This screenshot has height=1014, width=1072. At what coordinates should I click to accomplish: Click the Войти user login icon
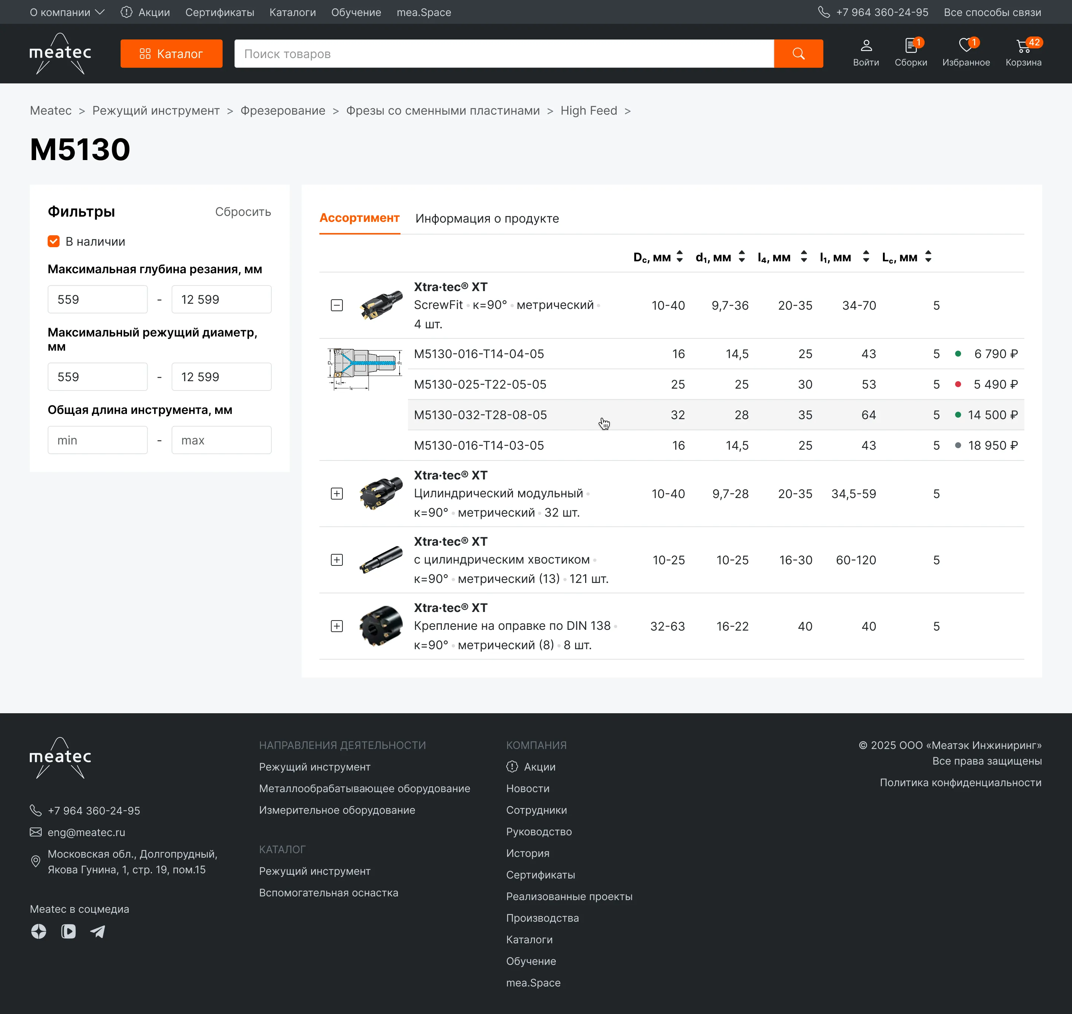coord(865,46)
